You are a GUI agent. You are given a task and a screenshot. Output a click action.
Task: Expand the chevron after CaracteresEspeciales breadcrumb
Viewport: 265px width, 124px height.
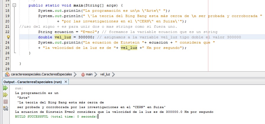point(75,75)
